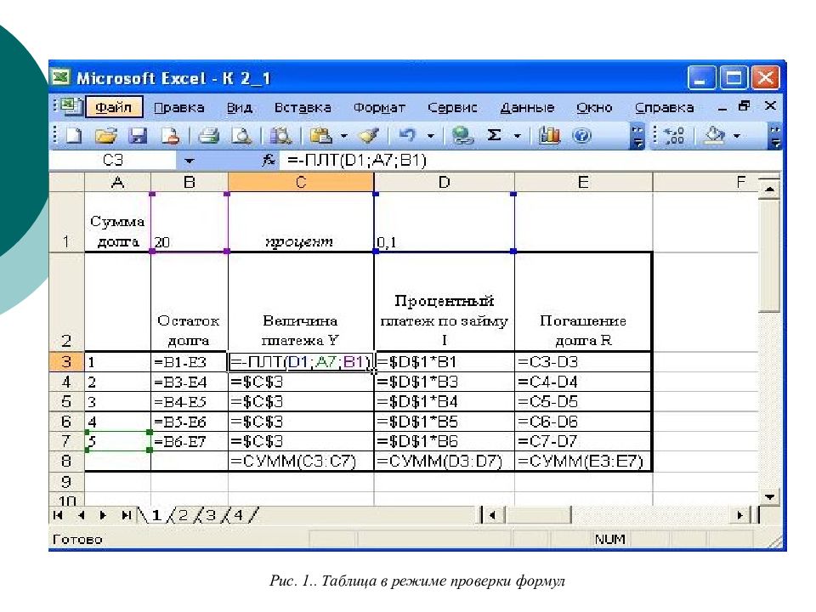The image size is (816, 612).
Task: Click the AutoSum sigma icon
Action: click(495, 136)
